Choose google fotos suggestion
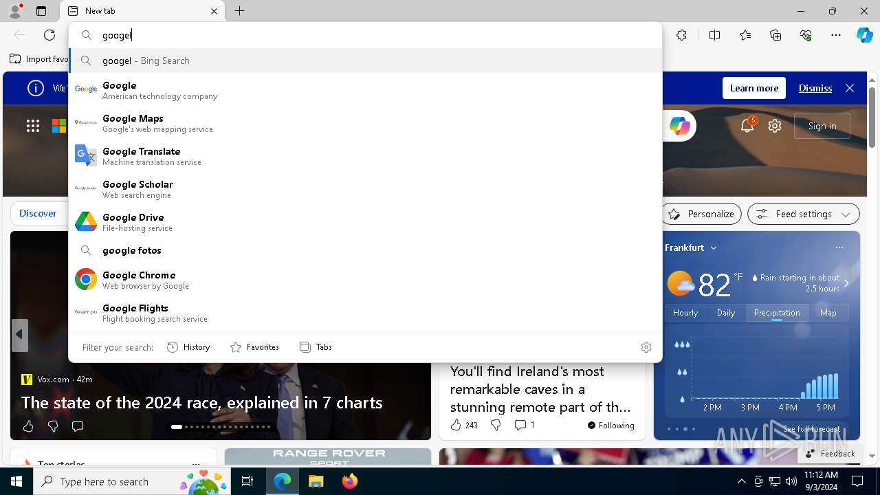The width and height of the screenshot is (880, 495). pyautogui.click(x=365, y=250)
